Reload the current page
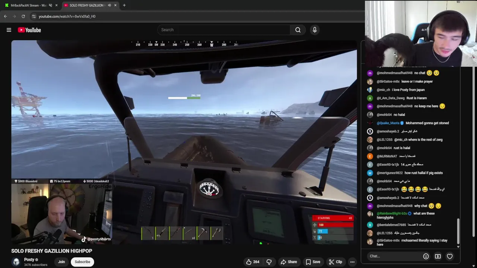The height and width of the screenshot is (268, 477). [x=23, y=16]
